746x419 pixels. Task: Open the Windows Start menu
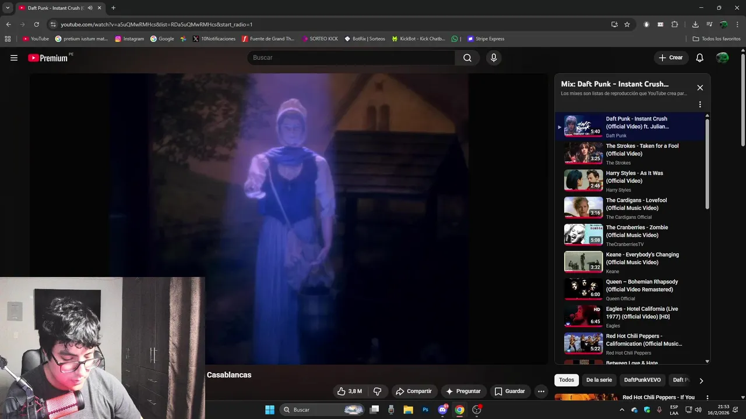(270, 410)
